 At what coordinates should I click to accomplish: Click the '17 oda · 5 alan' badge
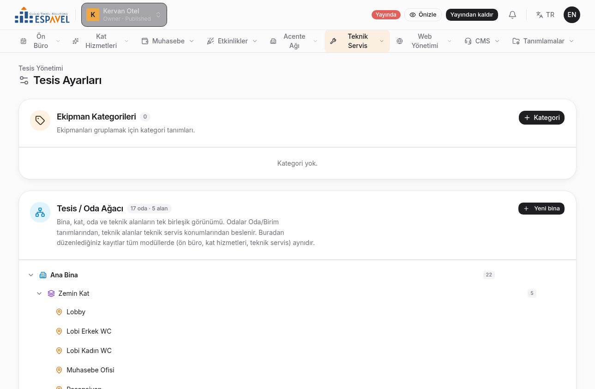click(x=149, y=209)
